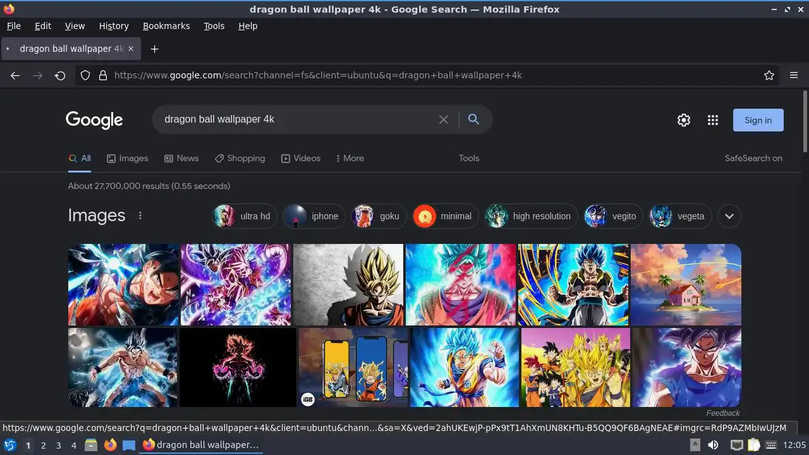Open the system start menu icon
This screenshot has width=809, height=455.
9,445
